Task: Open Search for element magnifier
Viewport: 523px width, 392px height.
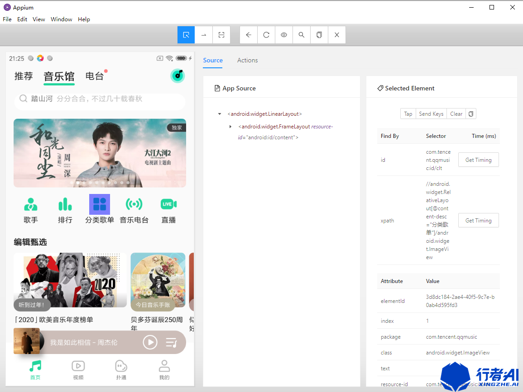Action: (302, 35)
